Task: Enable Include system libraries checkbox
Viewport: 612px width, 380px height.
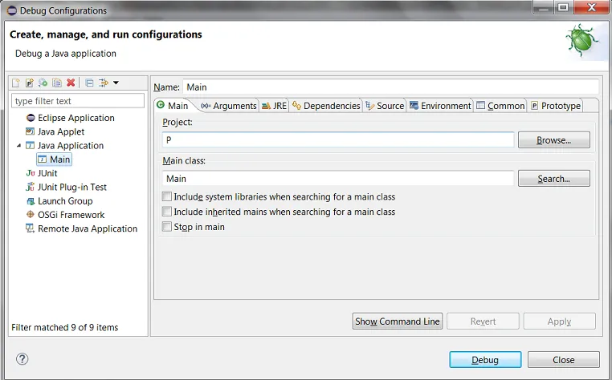Action: (x=167, y=196)
